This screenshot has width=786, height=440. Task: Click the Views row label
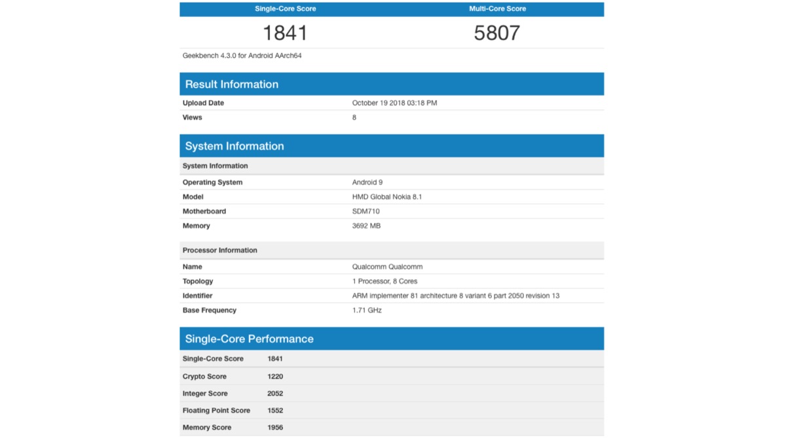[x=193, y=118]
